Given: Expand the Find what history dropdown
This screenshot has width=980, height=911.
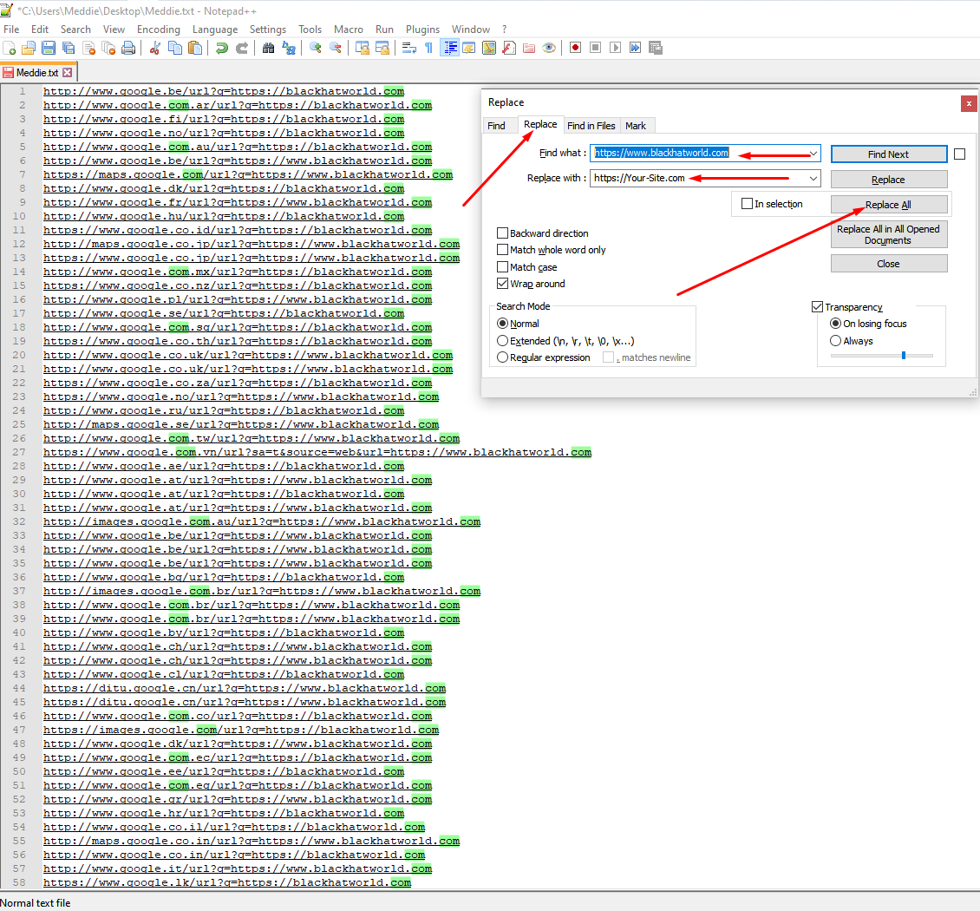Looking at the screenshot, I should coord(813,154).
